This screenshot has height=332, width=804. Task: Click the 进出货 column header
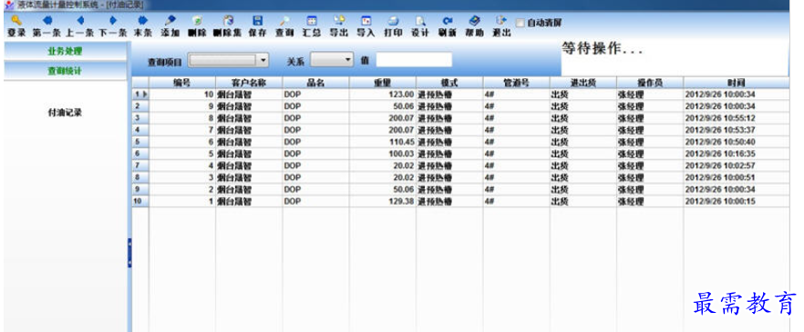pyautogui.click(x=583, y=83)
